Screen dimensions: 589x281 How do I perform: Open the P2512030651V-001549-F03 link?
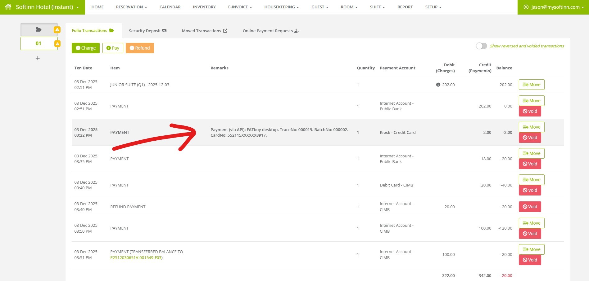(x=136, y=257)
